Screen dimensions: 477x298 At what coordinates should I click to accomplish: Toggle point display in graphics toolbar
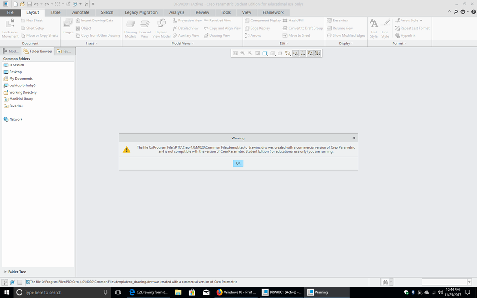310,53
